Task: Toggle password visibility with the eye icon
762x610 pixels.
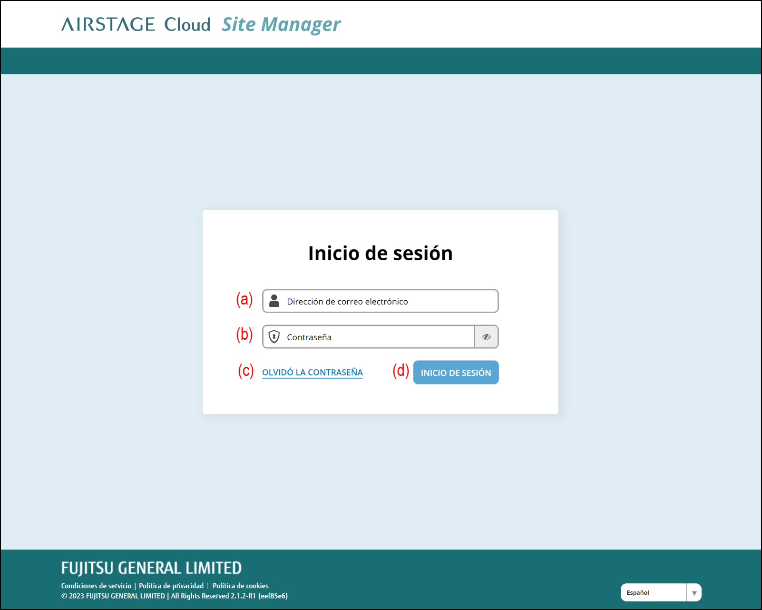Action: [486, 337]
